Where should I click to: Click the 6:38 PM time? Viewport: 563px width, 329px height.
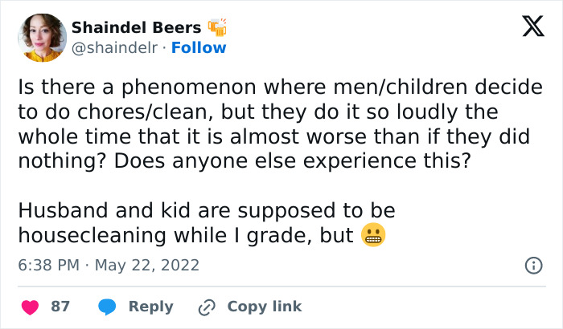(47, 265)
